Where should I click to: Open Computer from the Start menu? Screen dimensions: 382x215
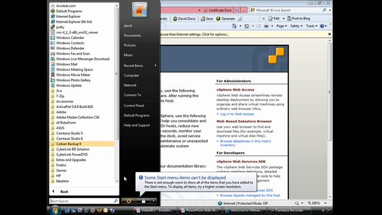131,75
